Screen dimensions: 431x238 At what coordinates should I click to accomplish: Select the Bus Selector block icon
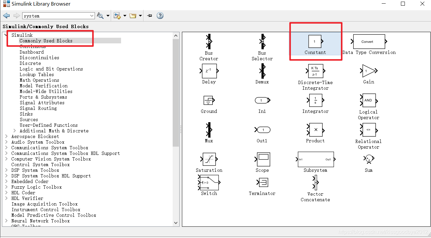point(262,42)
